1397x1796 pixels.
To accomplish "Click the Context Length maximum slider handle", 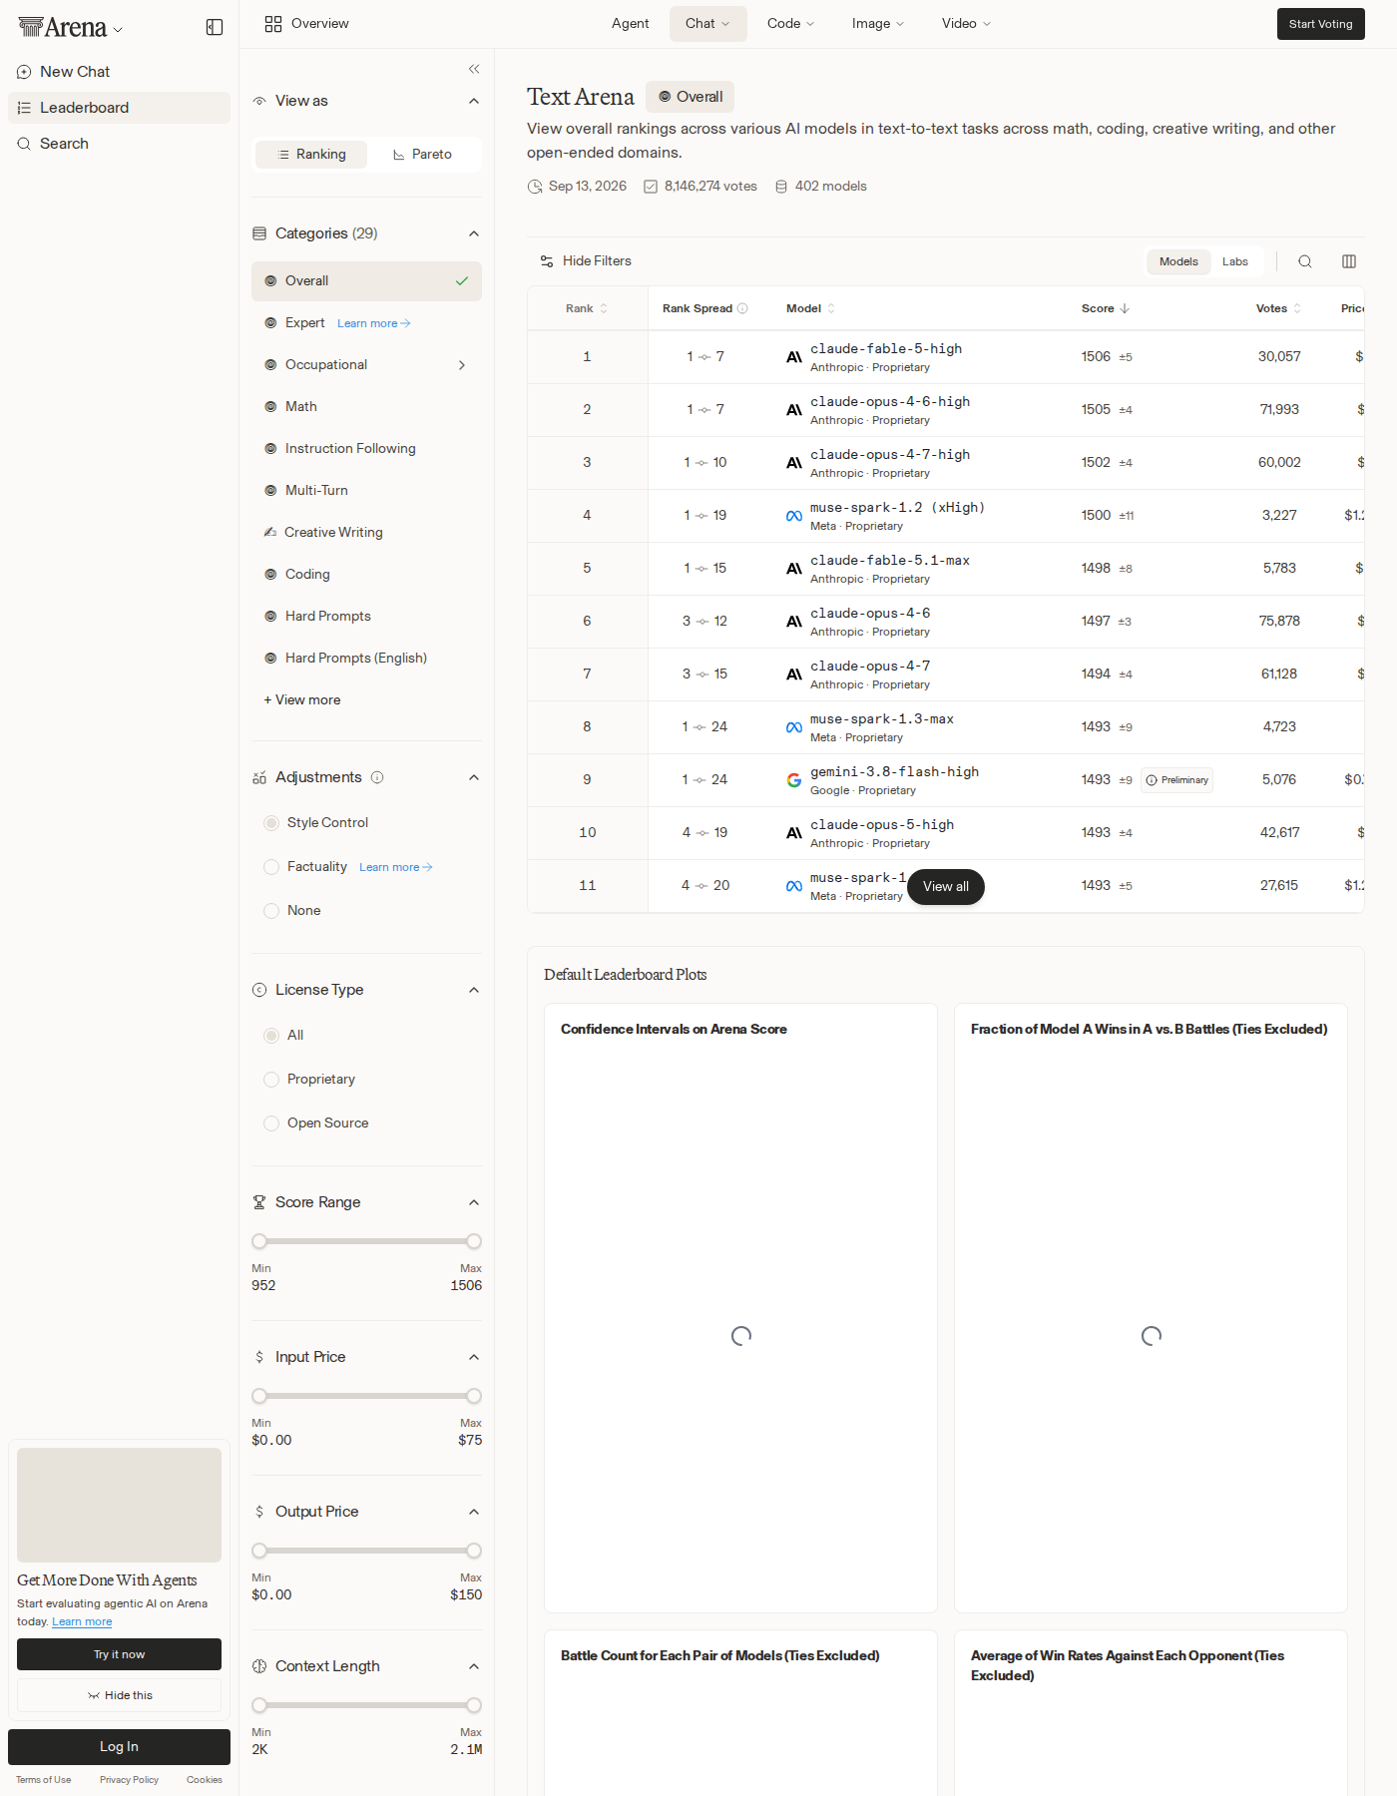I will tap(474, 1705).
